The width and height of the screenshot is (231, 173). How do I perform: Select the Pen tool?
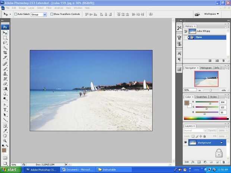[x=5, y=105]
